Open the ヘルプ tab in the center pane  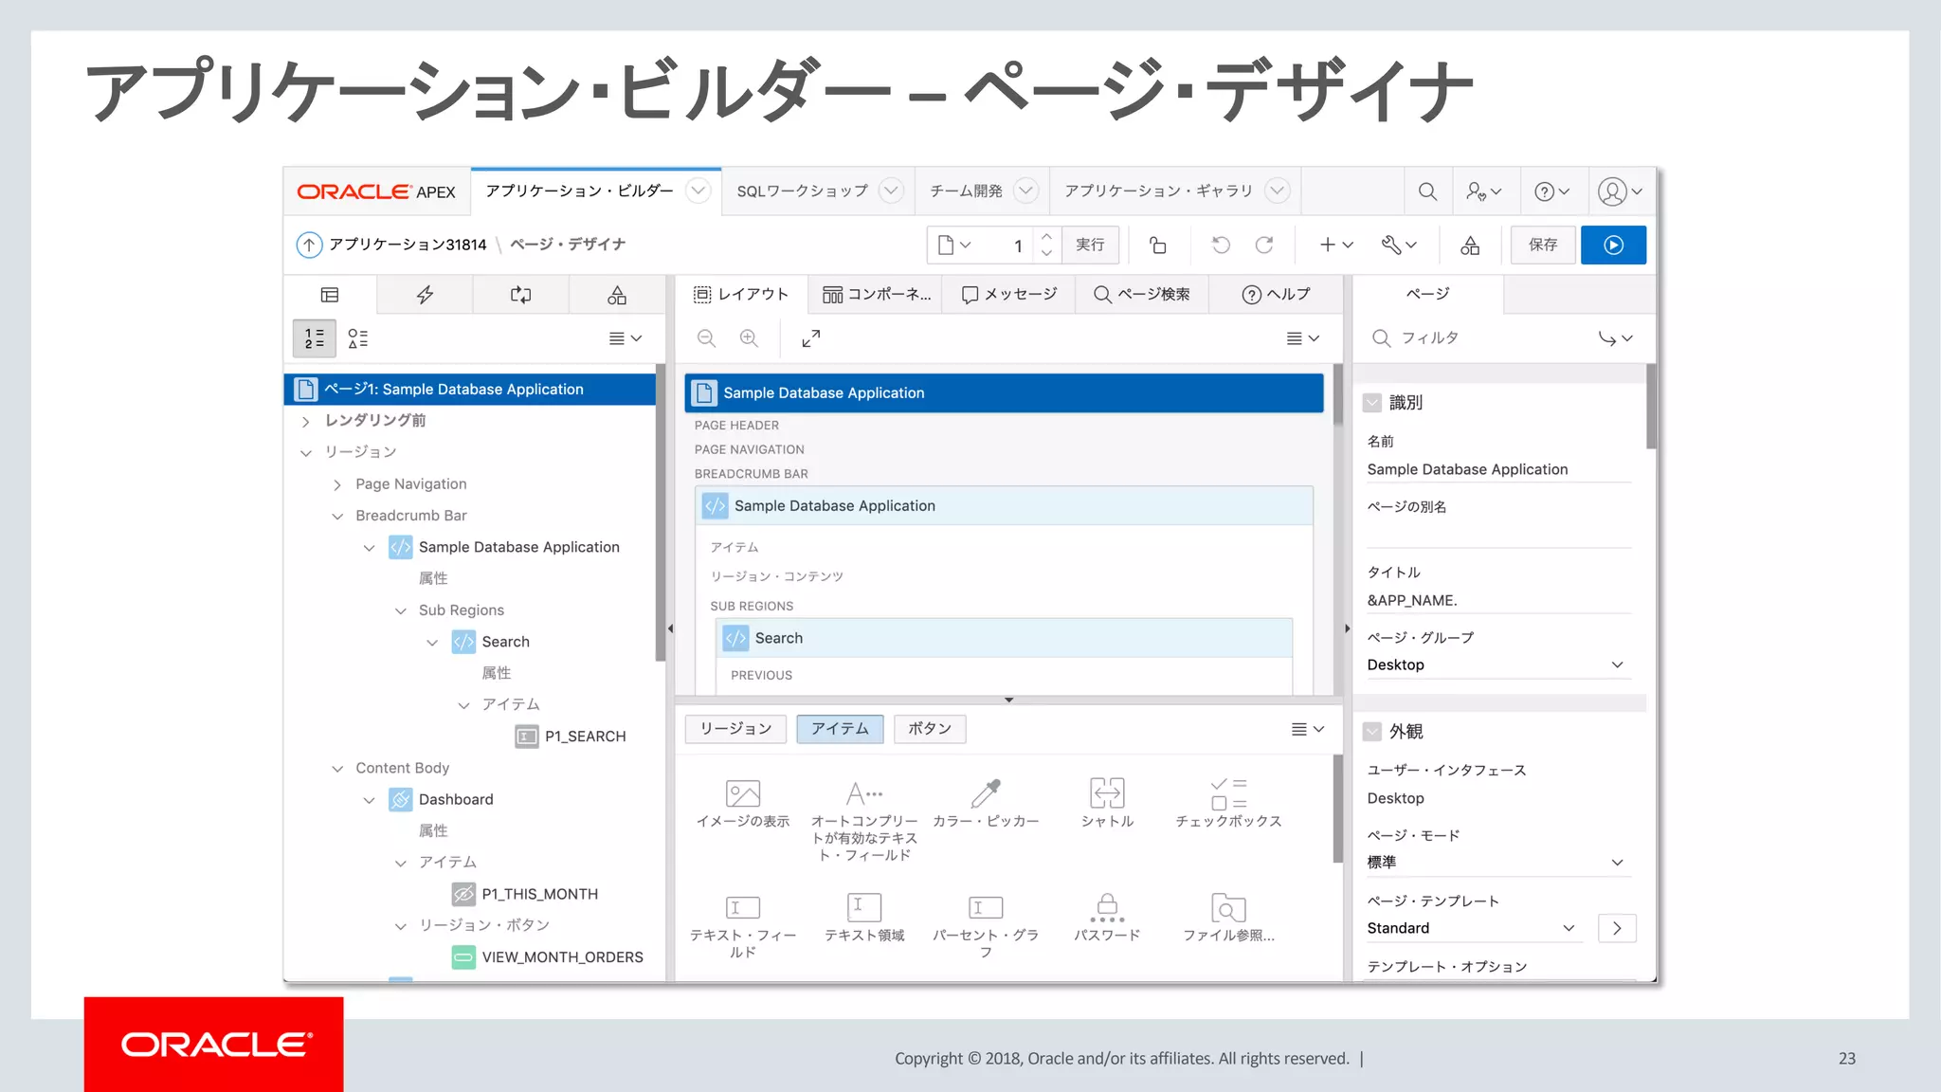click(x=1277, y=295)
